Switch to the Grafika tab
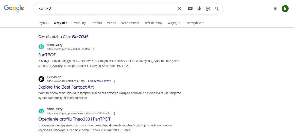 click(97, 23)
